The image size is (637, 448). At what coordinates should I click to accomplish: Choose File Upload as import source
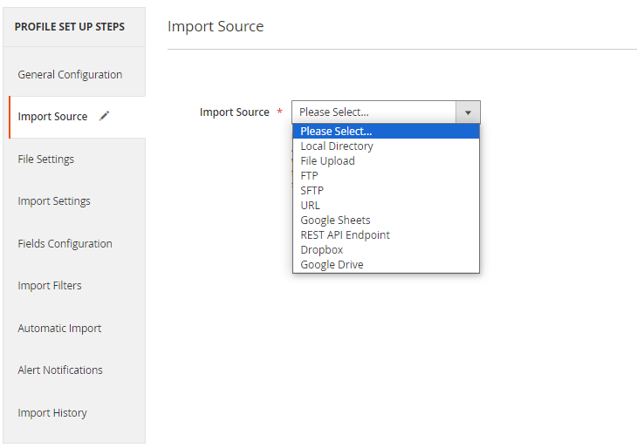click(x=386, y=160)
